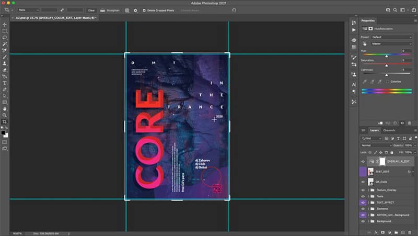Select the Lasso tool
Viewport: 418px width, 236px height.
(5, 38)
